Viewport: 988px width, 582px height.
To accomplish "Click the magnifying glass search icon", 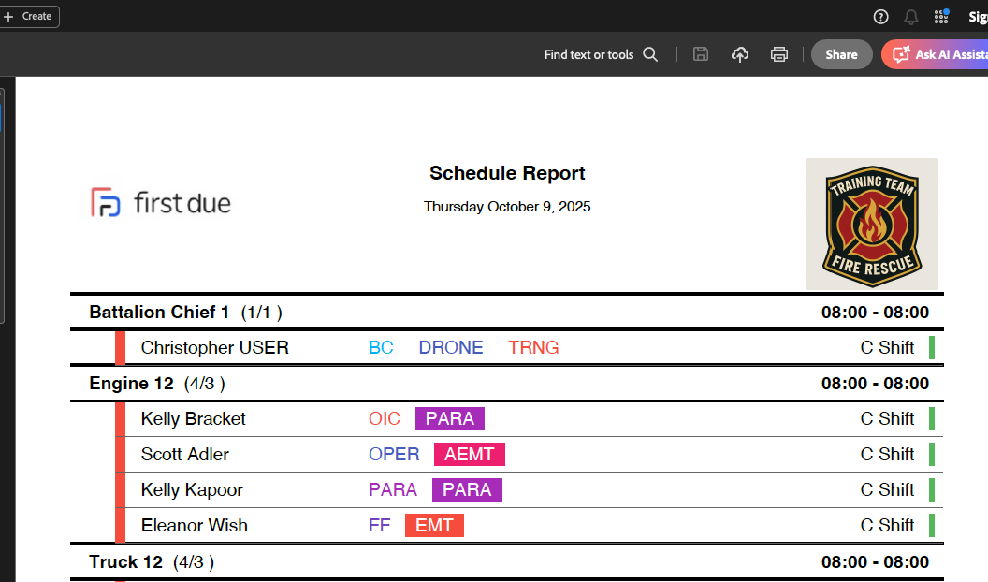I will pyautogui.click(x=650, y=54).
